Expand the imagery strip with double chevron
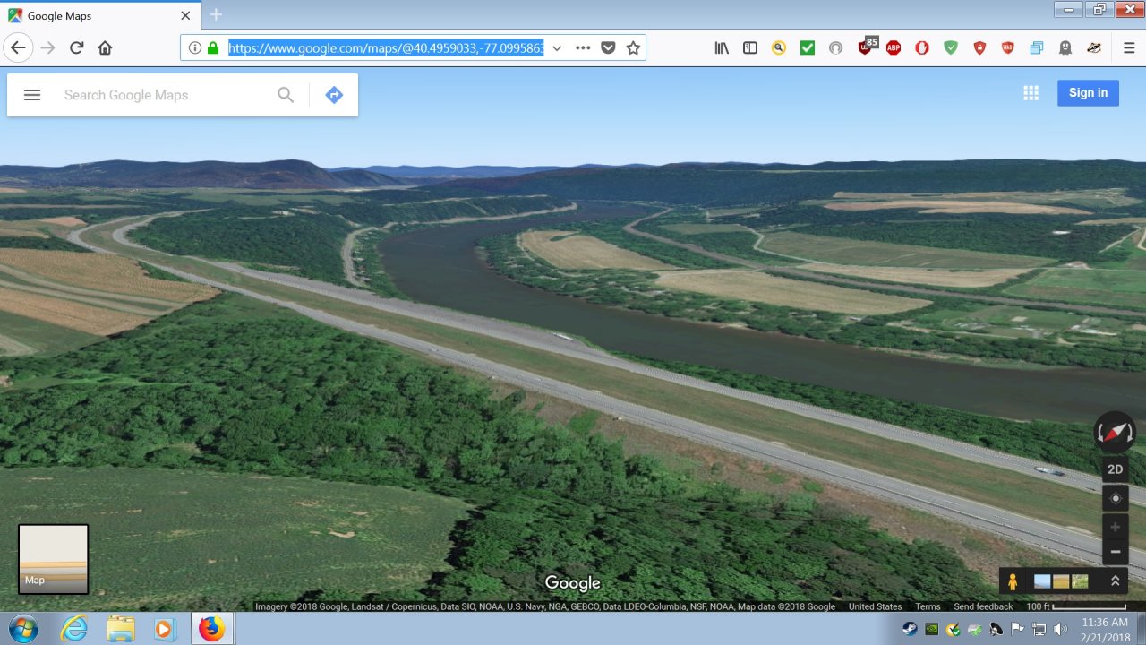The width and height of the screenshot is (1146, 645). (1115, 580)
